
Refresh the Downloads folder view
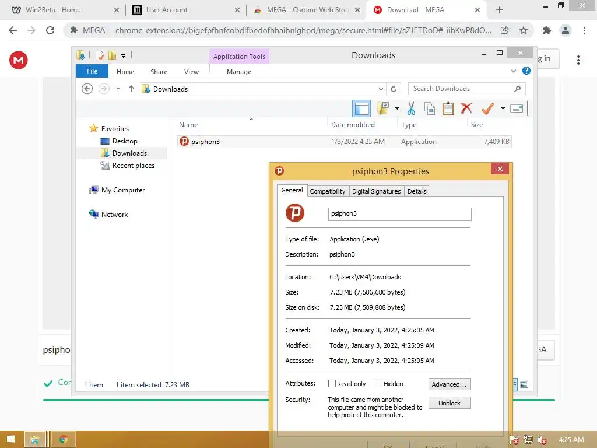pos(394,89)
